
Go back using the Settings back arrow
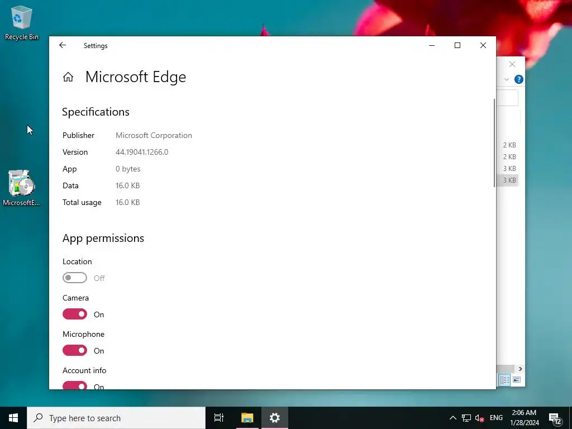pos(63,45)
